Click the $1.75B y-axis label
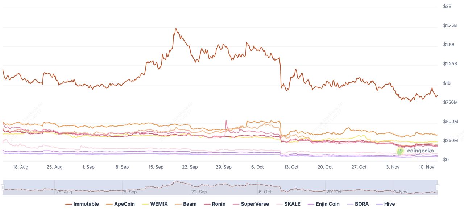 (x=450, y=25)
